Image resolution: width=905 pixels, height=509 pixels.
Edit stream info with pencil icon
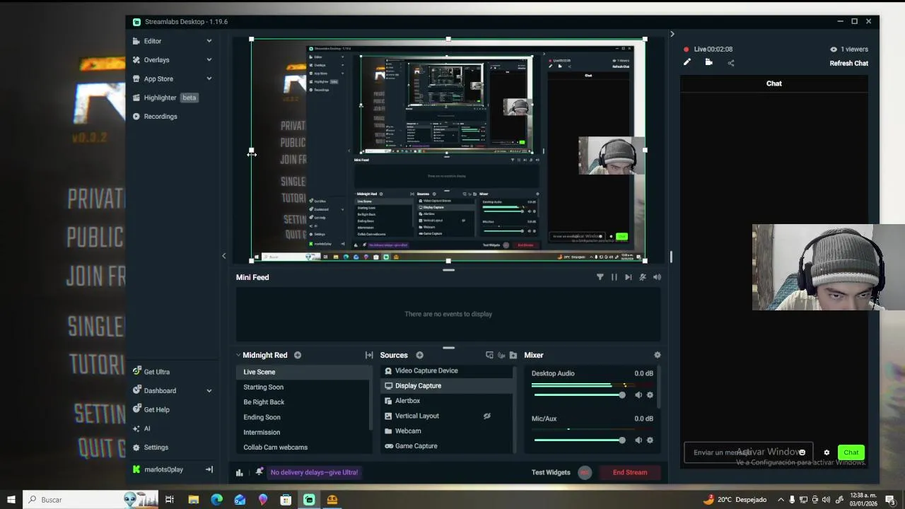[687, 62]
